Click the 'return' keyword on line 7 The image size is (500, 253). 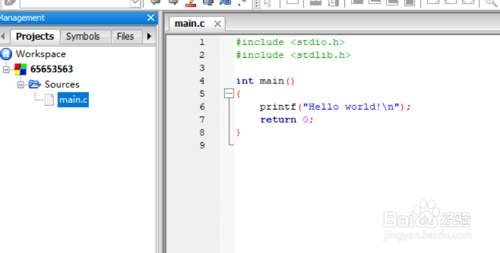[278, 119]
